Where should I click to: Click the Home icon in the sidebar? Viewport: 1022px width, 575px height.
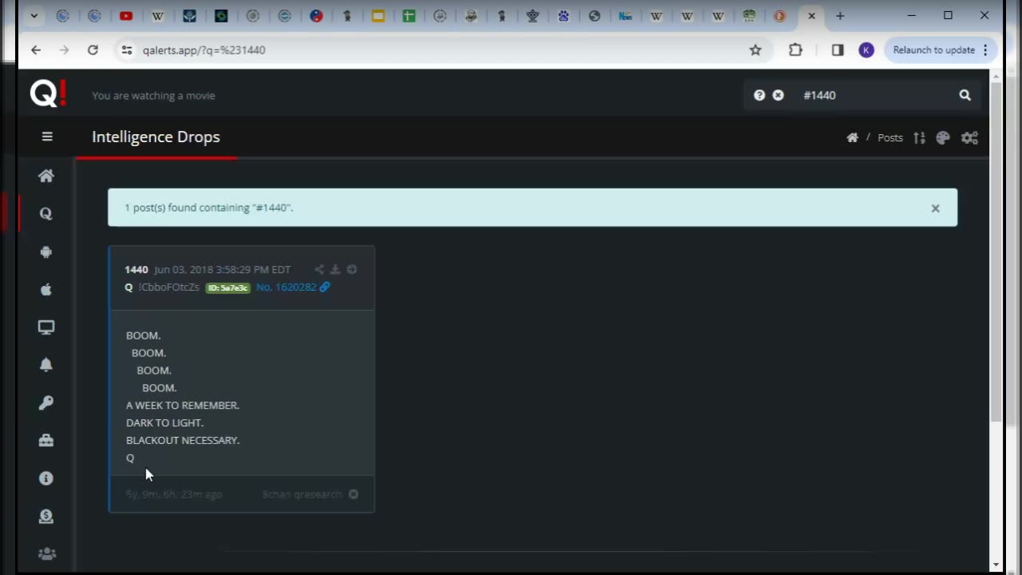point(46,176)
